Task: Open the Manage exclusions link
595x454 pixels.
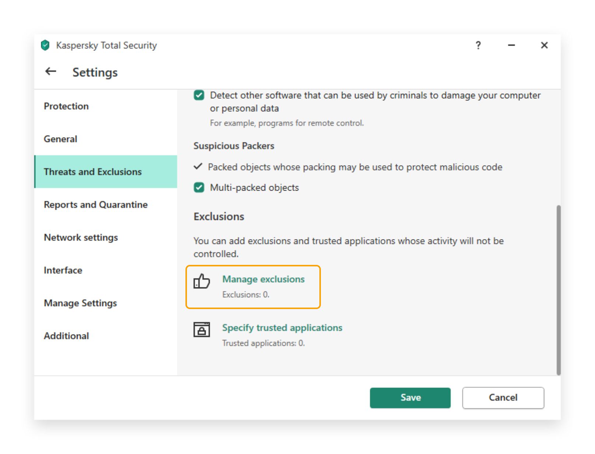Action: coord(263,279)
